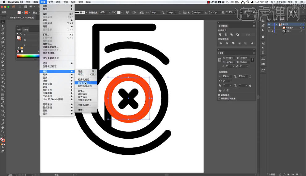This screenshot has width=306, height=176.
Task: Open the Links panel icon in dock
Action: point(263,59)
